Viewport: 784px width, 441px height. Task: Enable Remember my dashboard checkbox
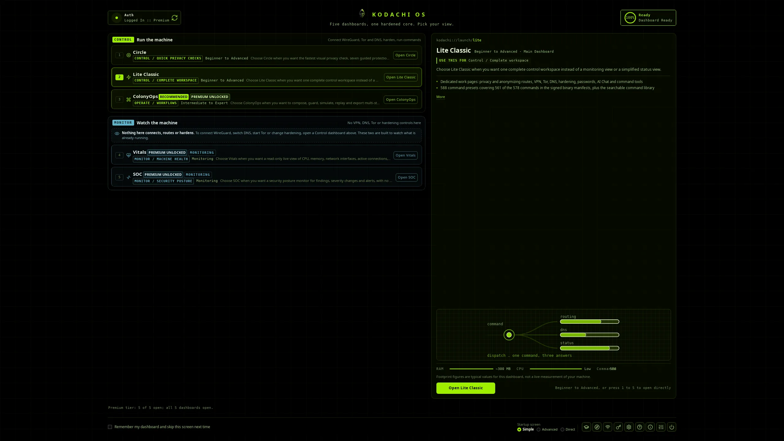[x=110, y=427]
